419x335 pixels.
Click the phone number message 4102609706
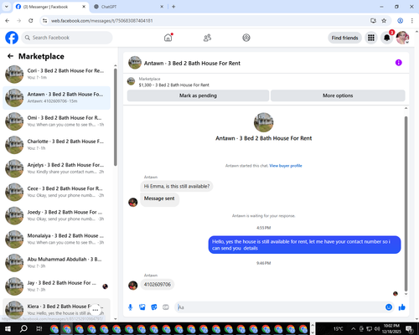tap(158, 285)
